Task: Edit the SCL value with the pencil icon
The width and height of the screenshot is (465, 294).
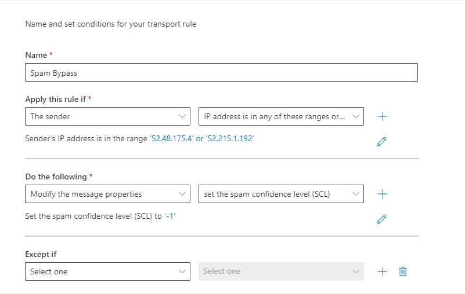Action: [x=381, y=219]
